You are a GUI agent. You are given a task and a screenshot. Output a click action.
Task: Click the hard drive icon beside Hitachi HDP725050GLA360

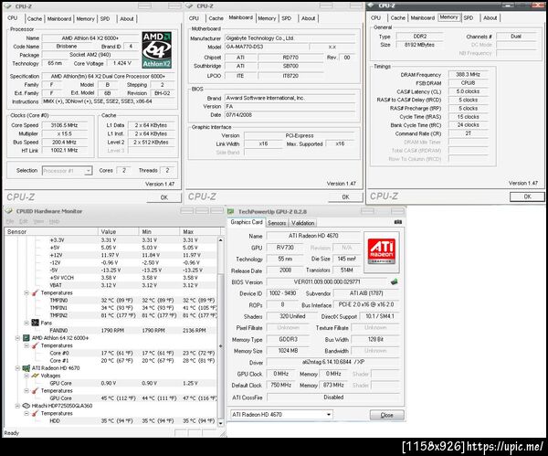coord(26,406)
